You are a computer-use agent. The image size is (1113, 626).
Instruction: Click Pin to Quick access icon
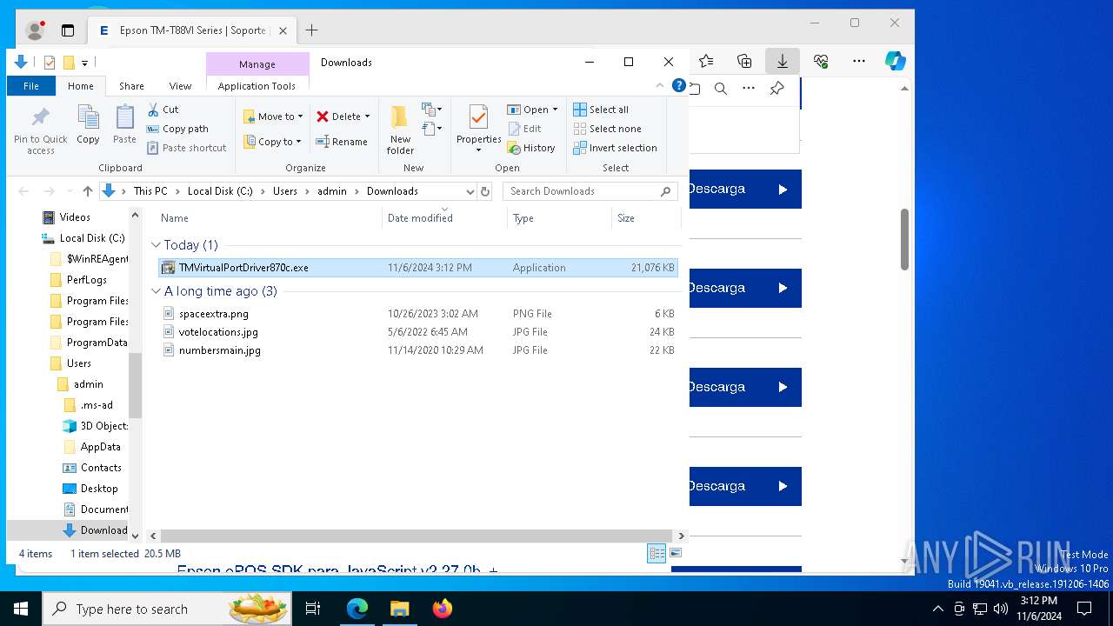coord(40,130)
